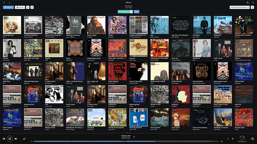The width and height of the screenshot is (257, 144).
Task: Open the Disraeli Gears album cover
Action: tap(244, 118)
